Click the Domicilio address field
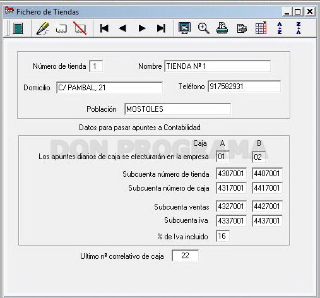This screenshot has width=320, height=298. tap(109, 88)
